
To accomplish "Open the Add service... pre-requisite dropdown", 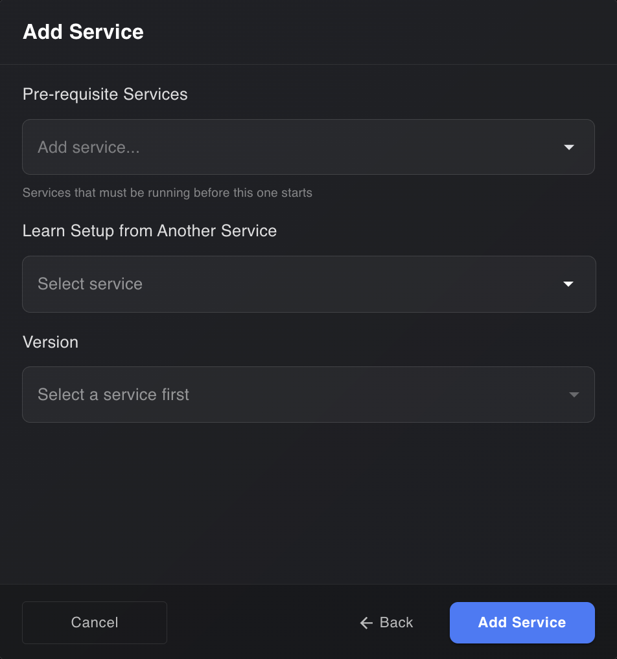I will pos(308,147).
